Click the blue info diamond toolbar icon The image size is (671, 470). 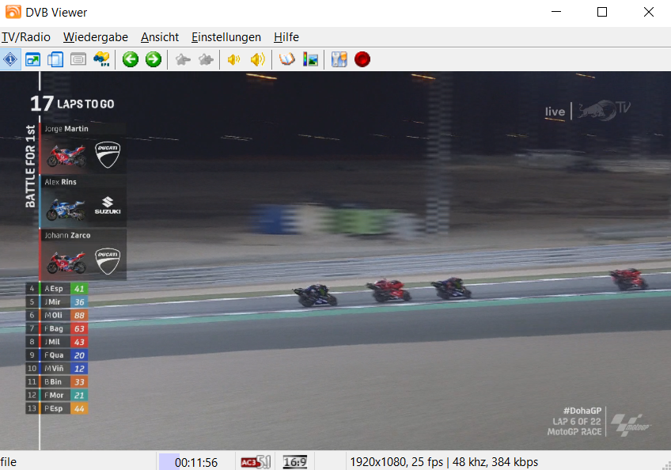(x=11, y=59)
